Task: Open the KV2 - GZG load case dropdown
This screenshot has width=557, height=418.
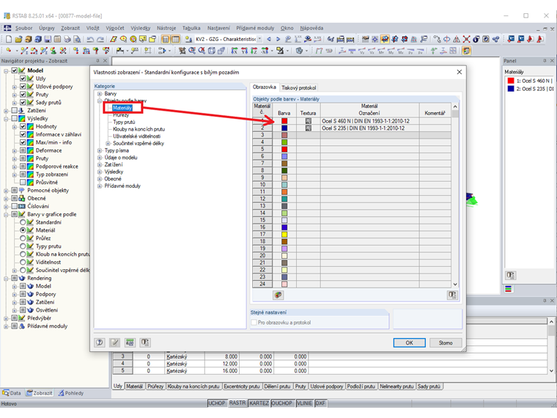Action: [259, 39]
